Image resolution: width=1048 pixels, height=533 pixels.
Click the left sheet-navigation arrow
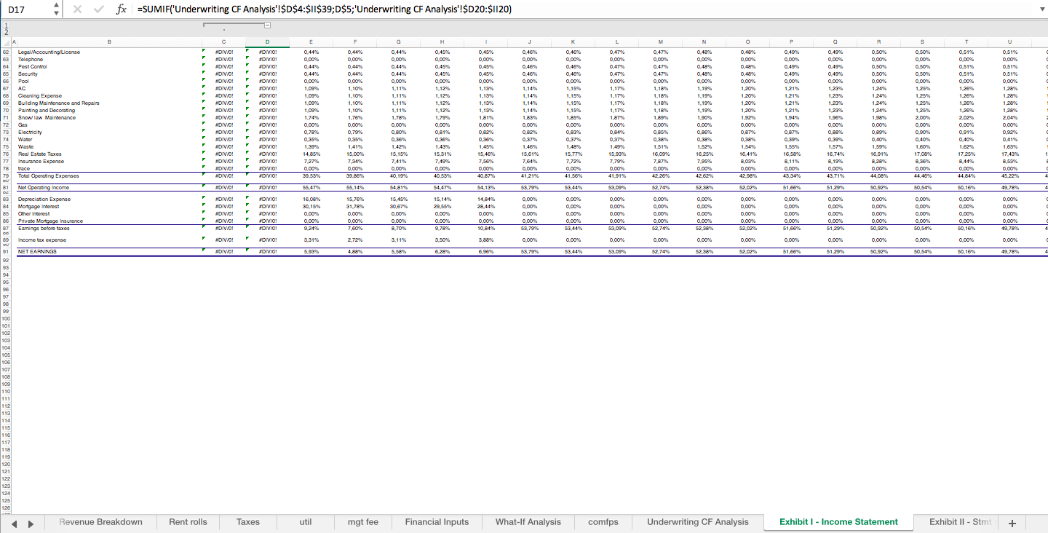coord(16,522)
